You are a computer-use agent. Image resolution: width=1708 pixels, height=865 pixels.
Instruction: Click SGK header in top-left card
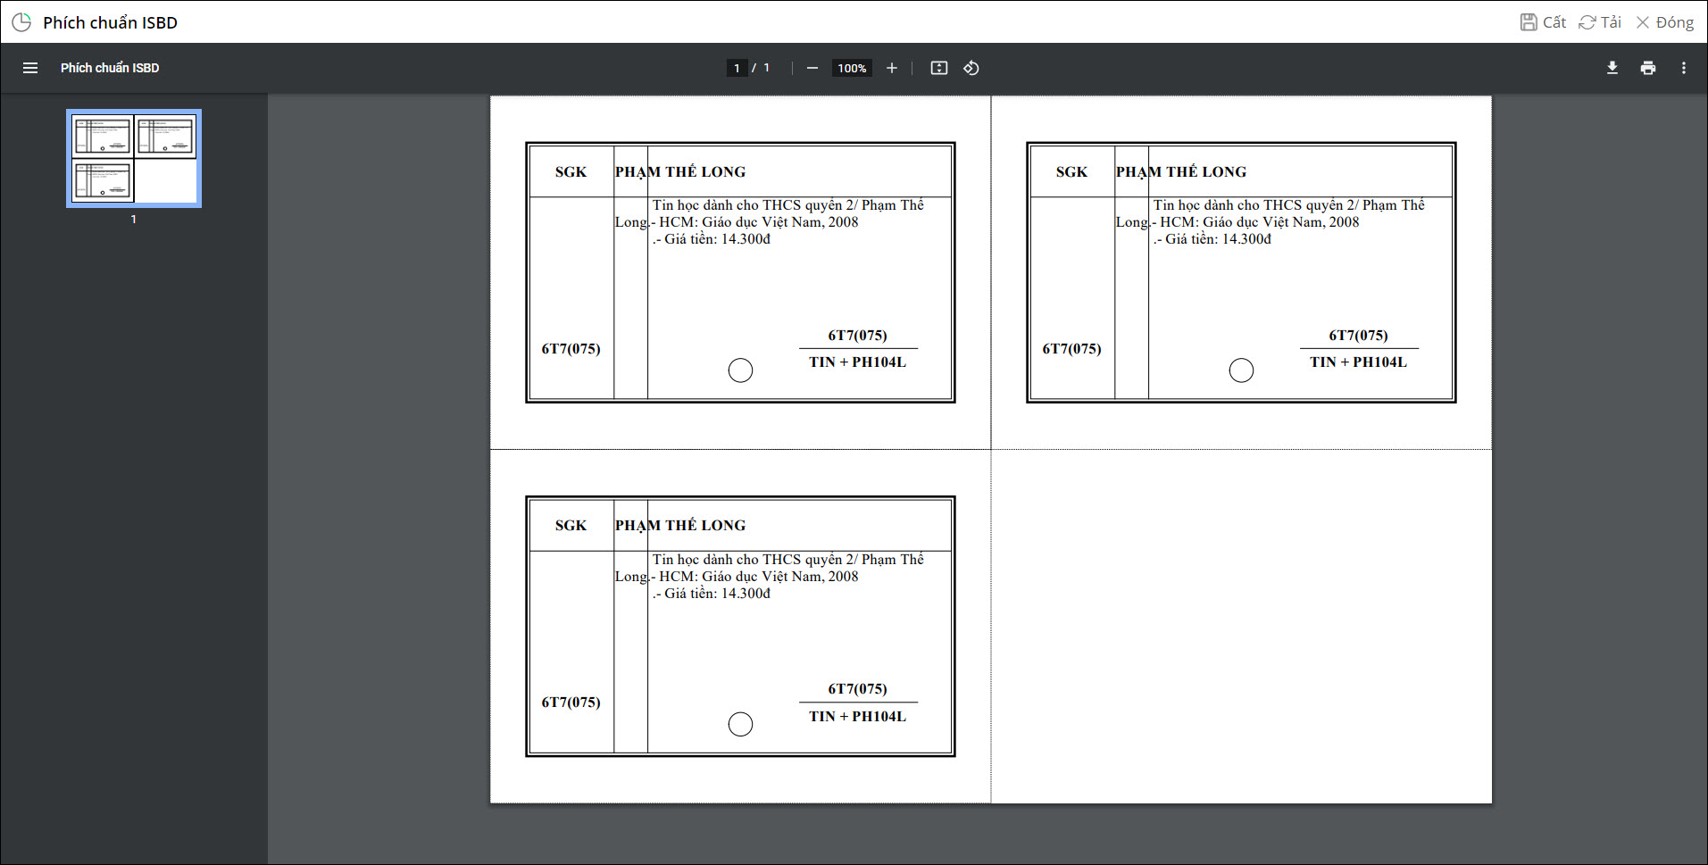point(571,171)
